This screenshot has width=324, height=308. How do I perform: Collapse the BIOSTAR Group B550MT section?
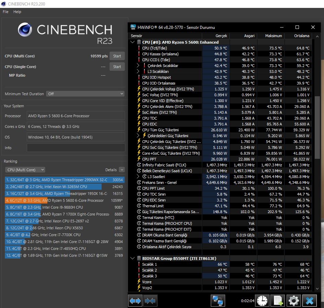click(x=132, y=258)
